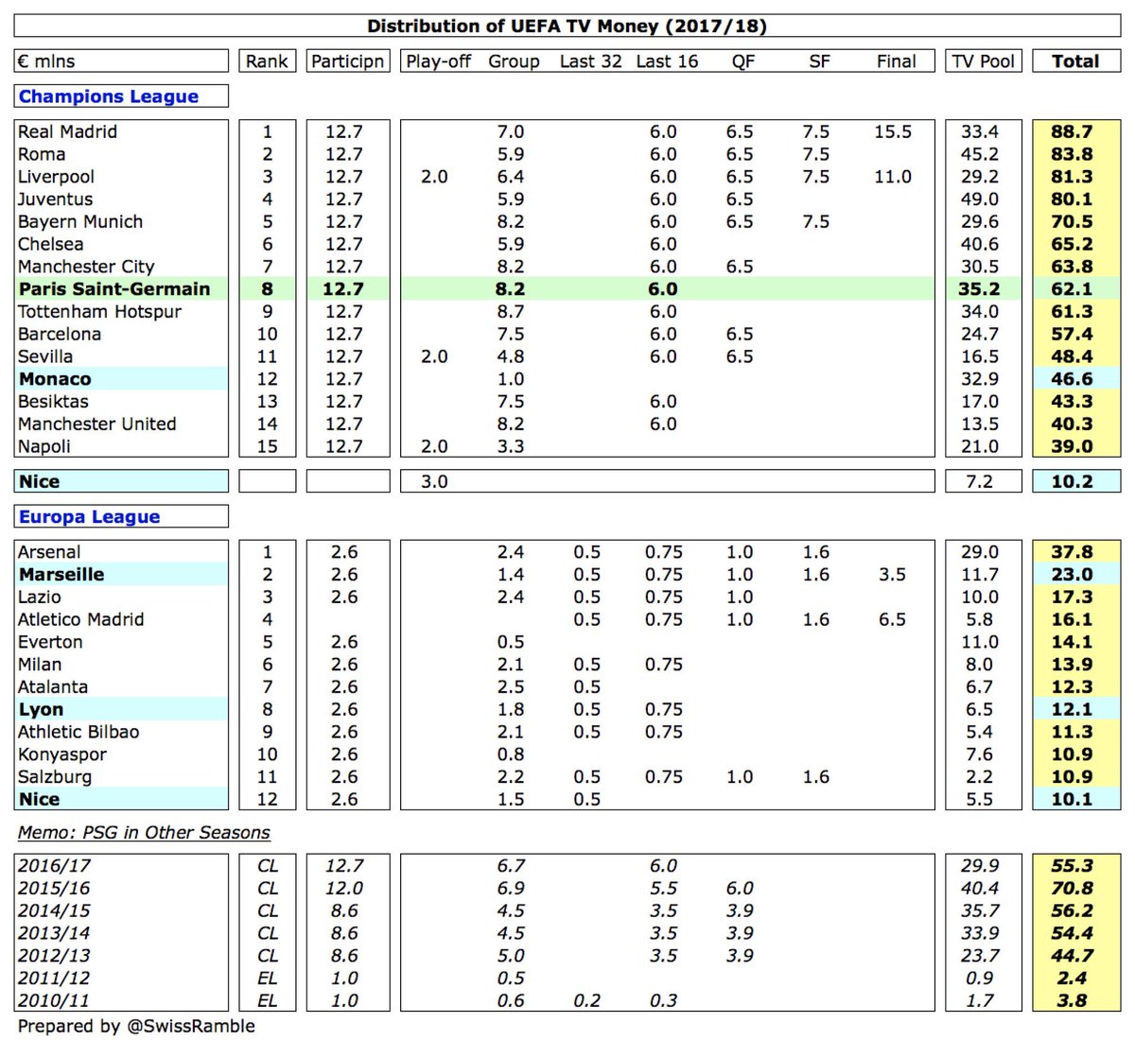Screen dimensions: 1135x1040
Task: Select the highlighted 'Monaco' row label
Action: pyautogui.click(x=55, y=379)
